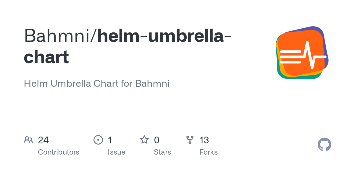This screenshot has height=177, width=355.
Task: Click the white horizontal lines in logo
Action: (291, 57)
